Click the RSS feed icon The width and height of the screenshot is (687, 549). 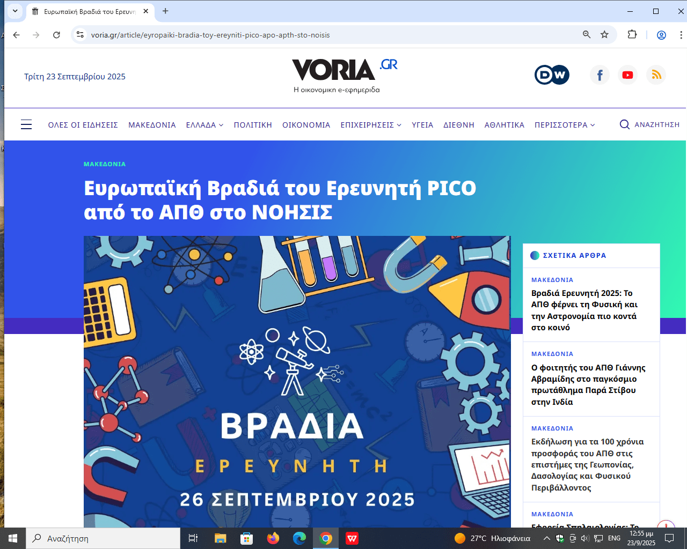coord(656,75)
